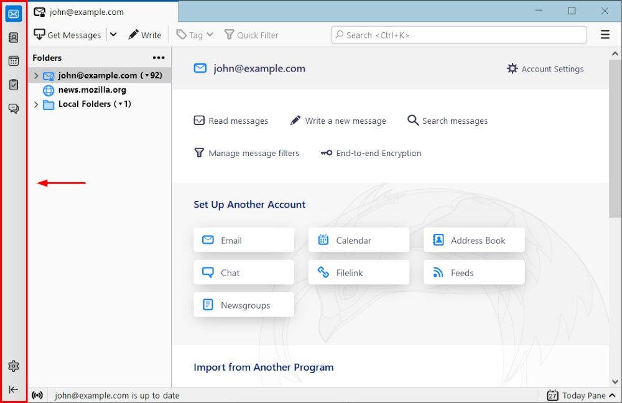Toggle the Quick Filter bar
Screen dimensions: 622x403
(251, 35)
